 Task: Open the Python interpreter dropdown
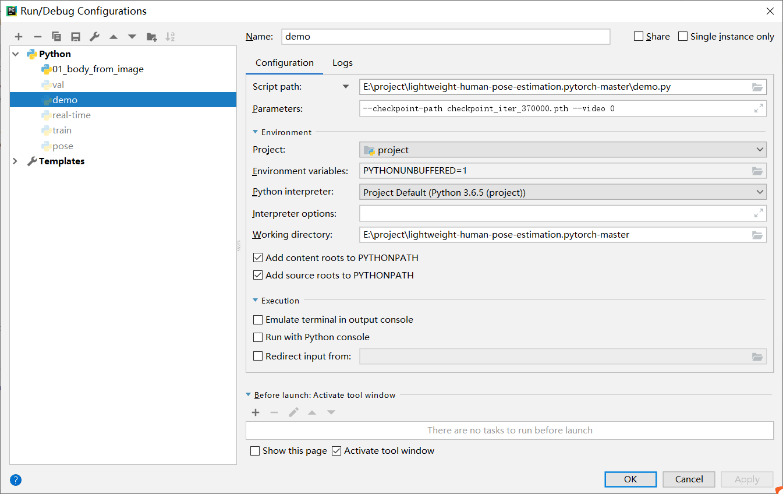(760, 191)
